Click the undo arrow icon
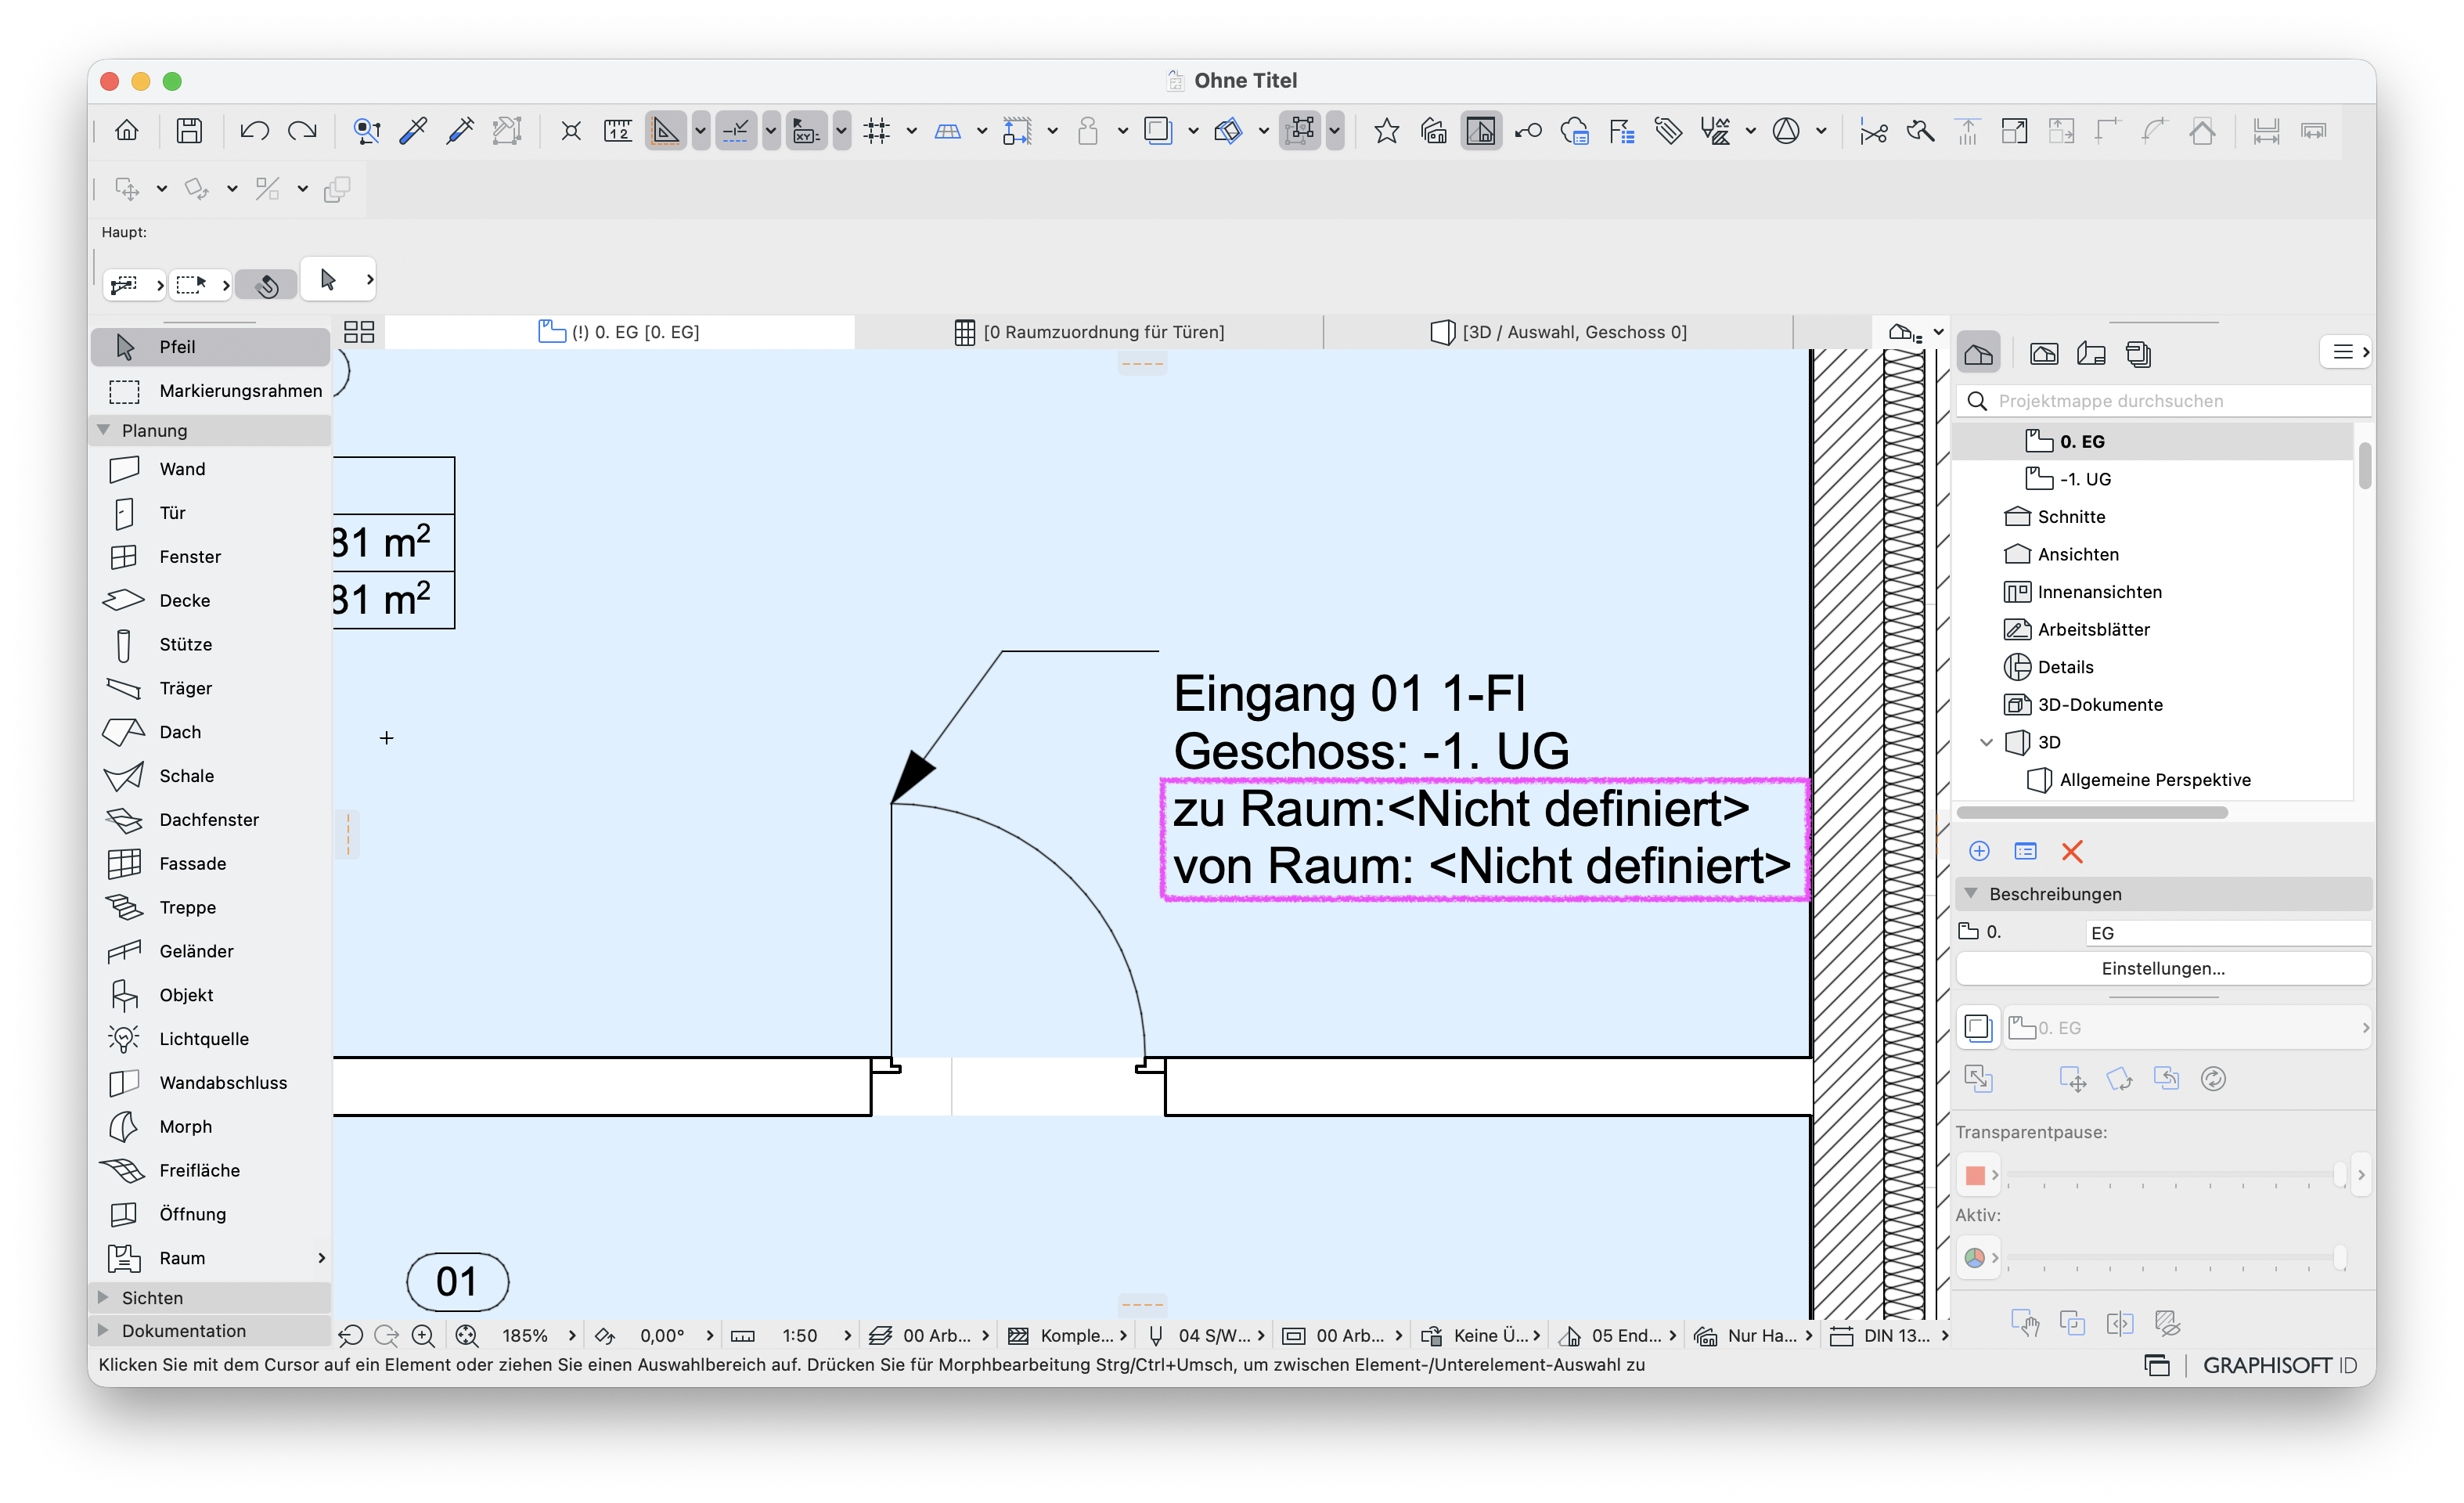The height and width of the screenshot is (1503, 2464). (254, 130)
